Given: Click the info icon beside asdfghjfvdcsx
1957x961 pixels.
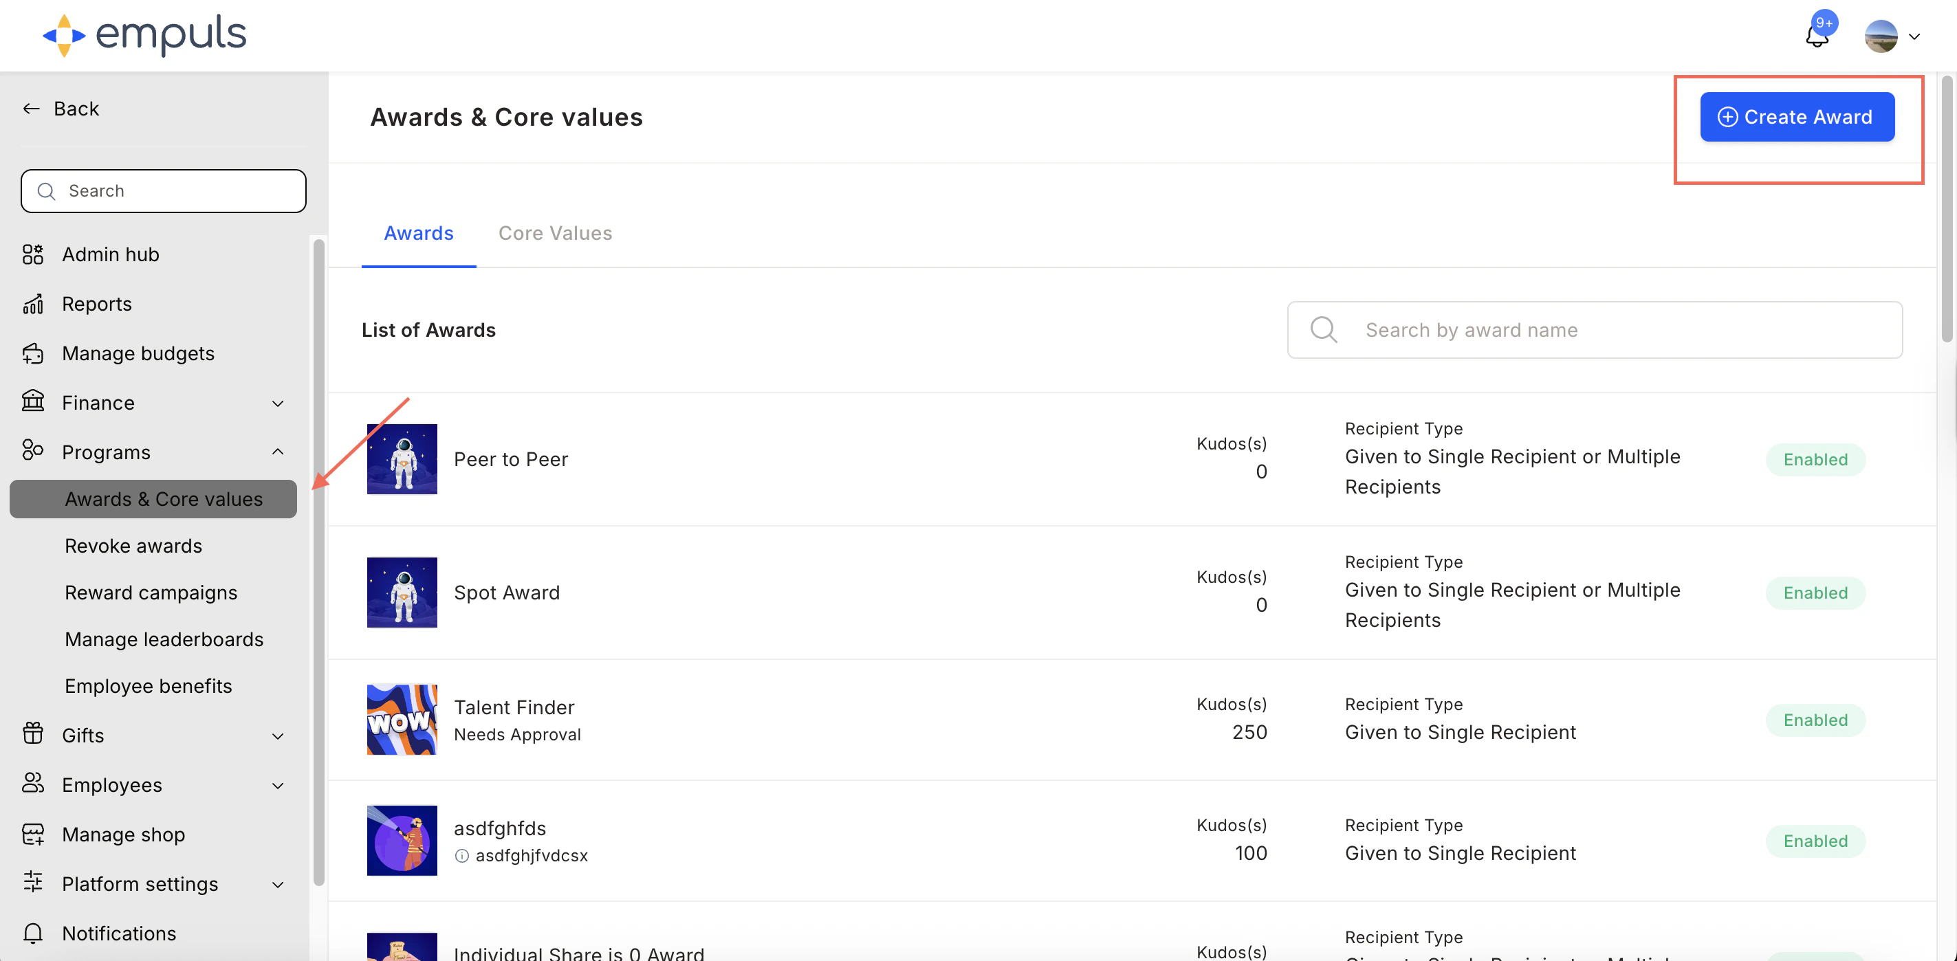Looking at the screenshot, I should (x=461, y=856).
